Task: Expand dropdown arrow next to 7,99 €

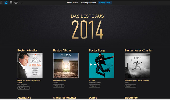Action: [x=63, y=86]
